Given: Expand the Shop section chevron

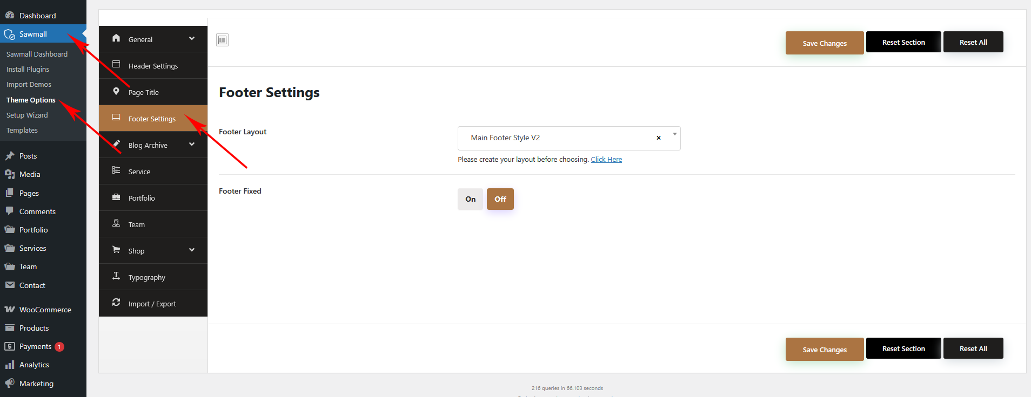Looking at the screenshot, I should click(x=192, y=250).
